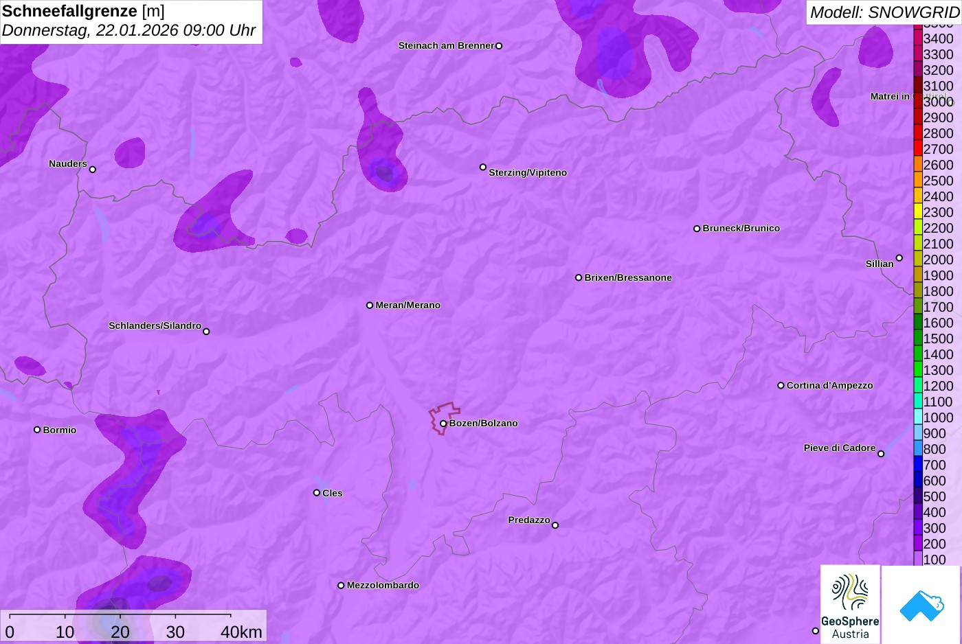Click the Bozen/Bolzano label text
The height and width of the screenshot is (644, 962).
click(484, 423)
